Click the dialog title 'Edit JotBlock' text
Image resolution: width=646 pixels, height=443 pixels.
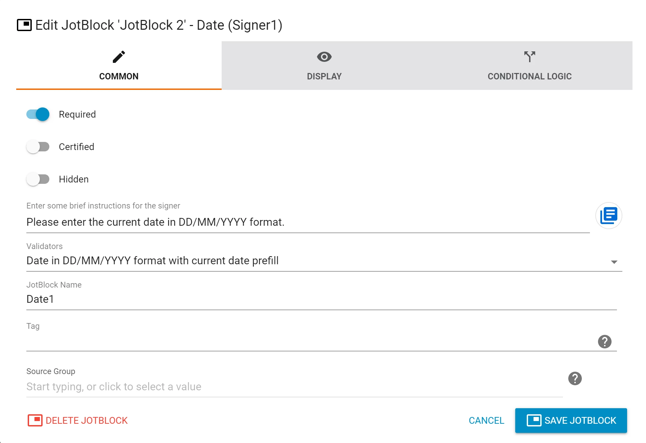point(159,25)
